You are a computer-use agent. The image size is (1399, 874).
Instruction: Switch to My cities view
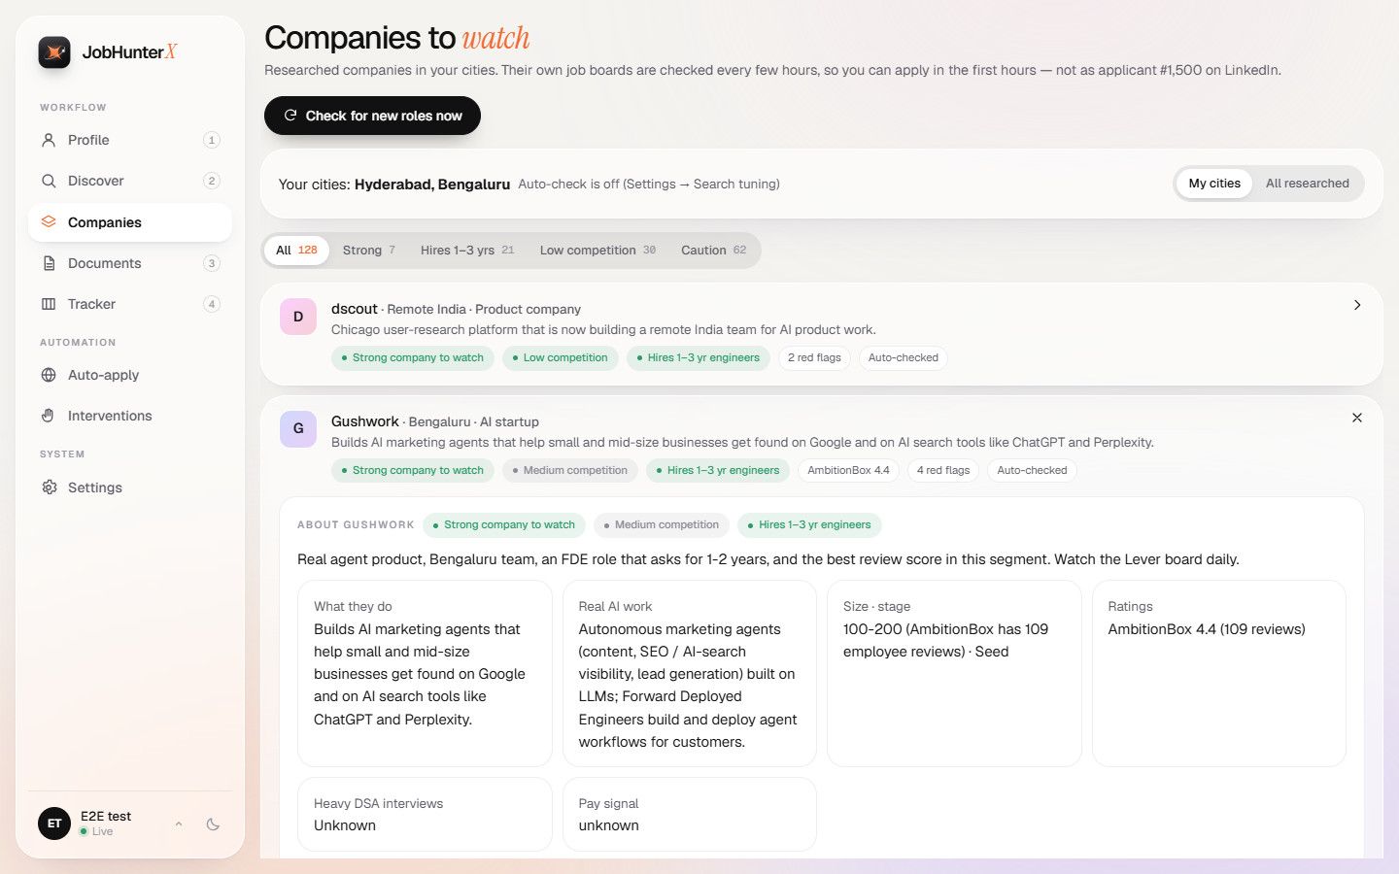point(1214,184)
